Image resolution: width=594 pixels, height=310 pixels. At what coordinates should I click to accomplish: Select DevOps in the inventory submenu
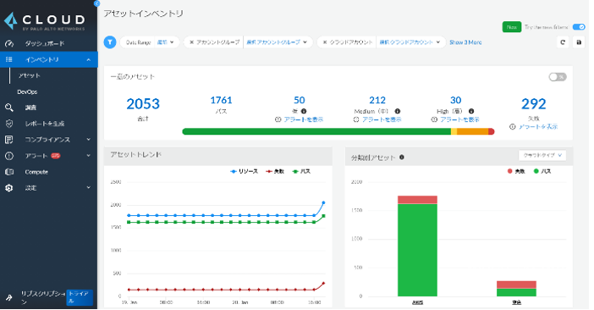(x=27, y=91)
